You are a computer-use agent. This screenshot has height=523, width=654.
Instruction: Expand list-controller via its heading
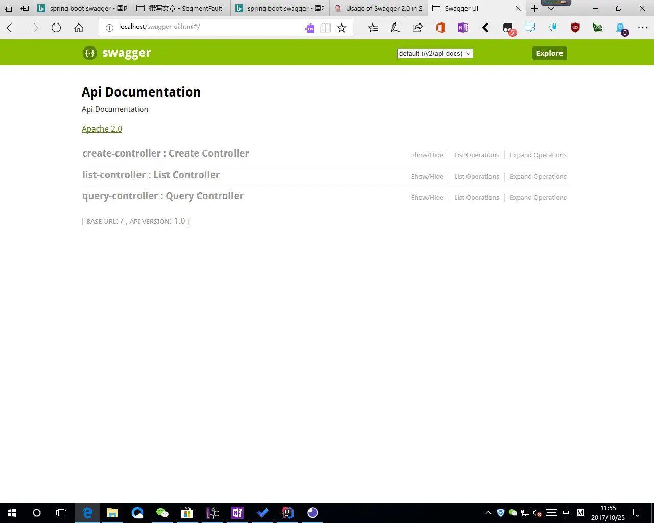pyautogui.click(x=151, y=175)
